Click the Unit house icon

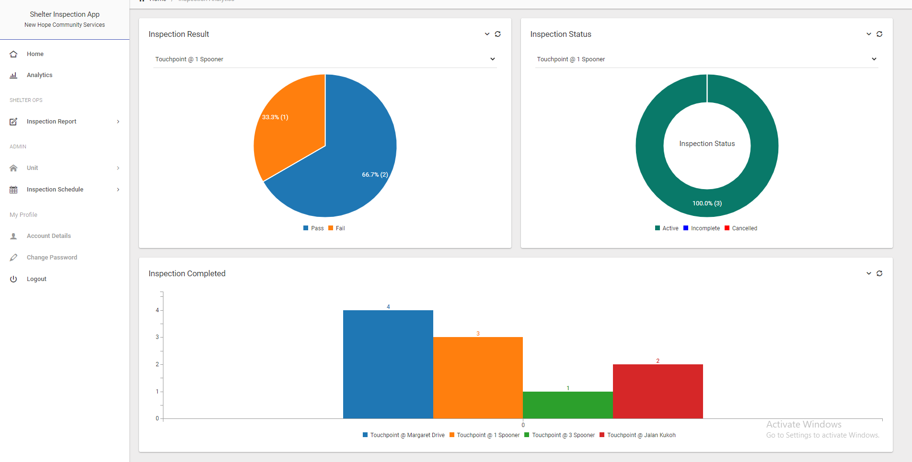coord(13,168)
